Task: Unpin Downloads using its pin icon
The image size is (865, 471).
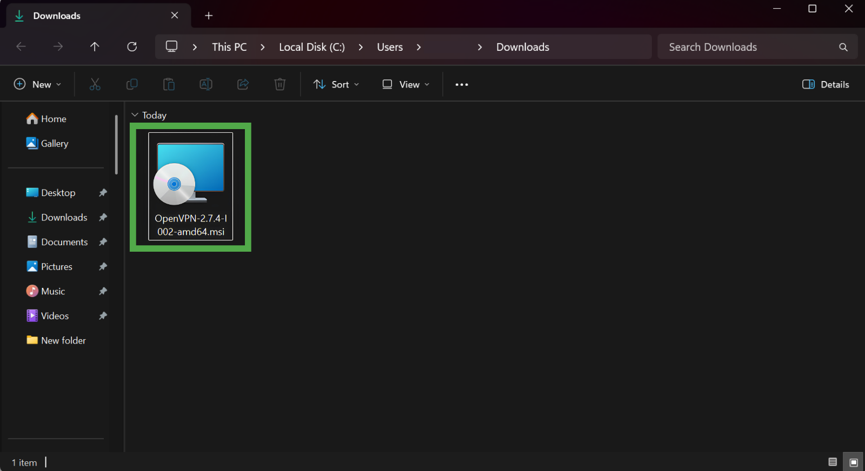Action: (x=103, y=217)
